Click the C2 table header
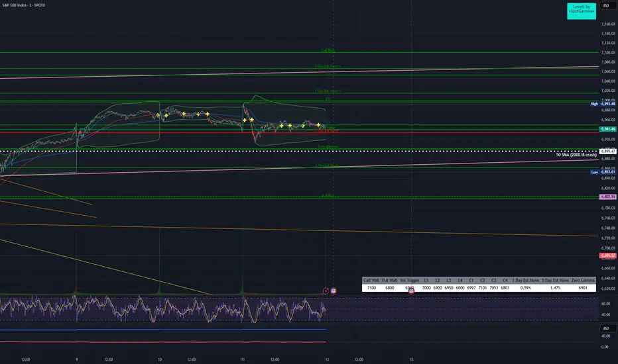618x364 pixels. pos(483,280)
